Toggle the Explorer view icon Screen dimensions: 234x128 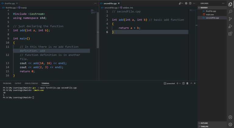[x=230, y=4]
